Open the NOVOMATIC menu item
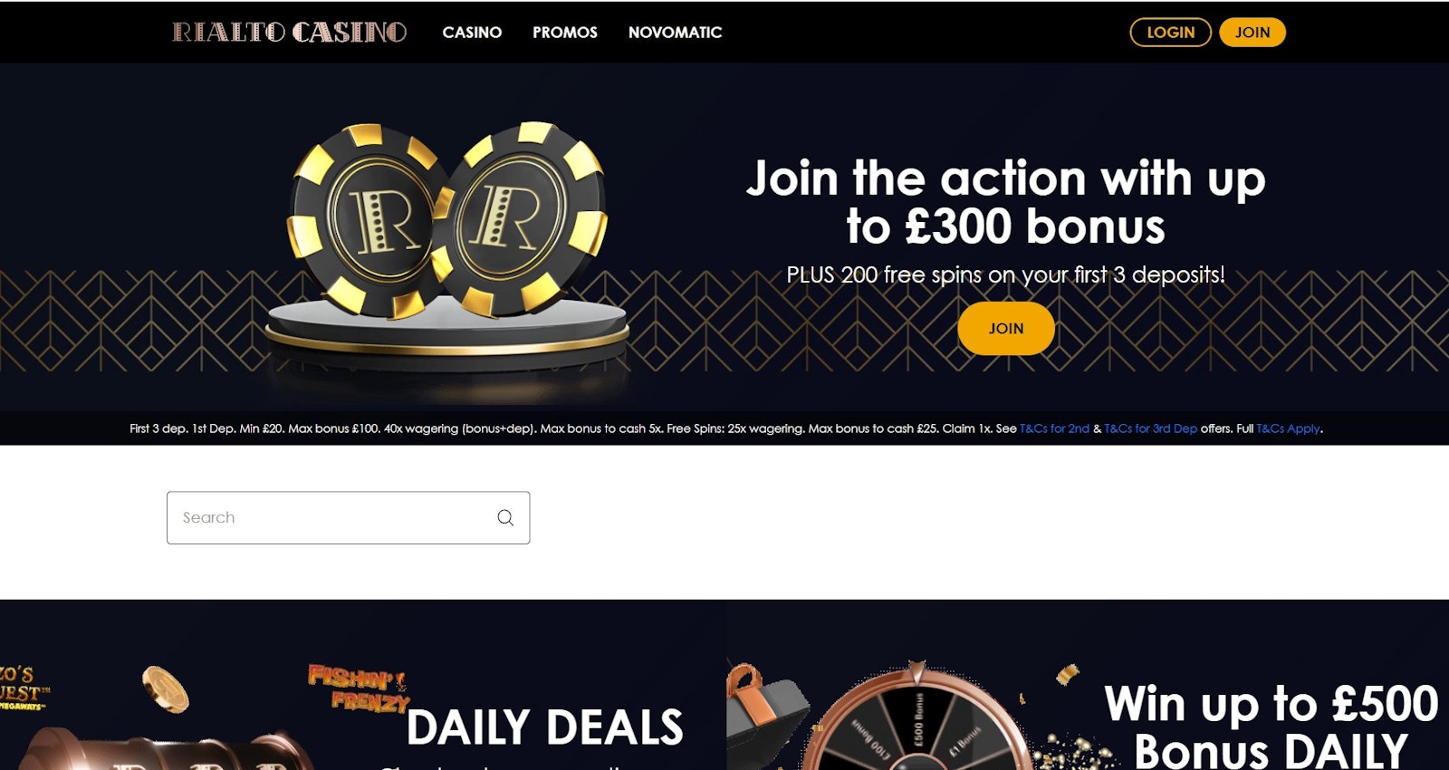Viewport: 1449px width, 770px height. (675, 33)
